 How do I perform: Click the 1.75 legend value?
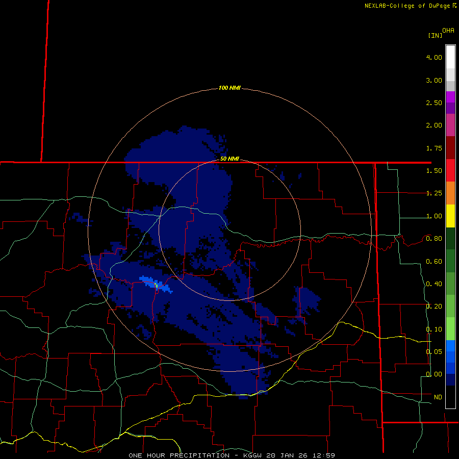(x=434, y=148)
